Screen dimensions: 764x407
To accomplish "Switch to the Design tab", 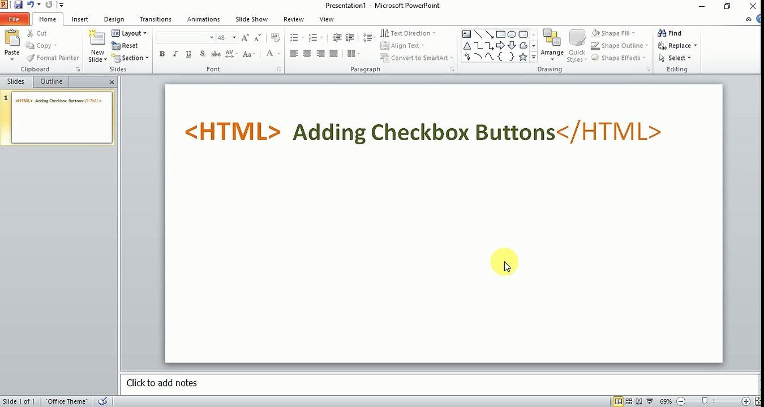I will point(114,19).
